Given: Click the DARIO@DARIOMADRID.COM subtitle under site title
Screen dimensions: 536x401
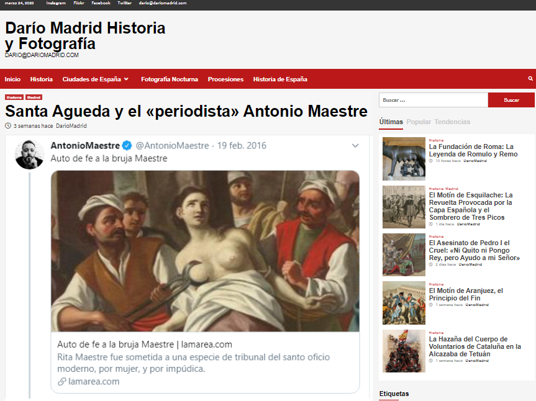Looking at the screenshot, I should [x=42, y=55].
